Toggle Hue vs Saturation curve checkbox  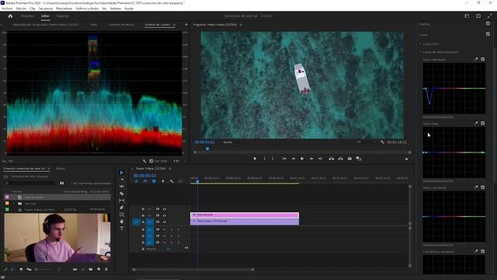483,59
